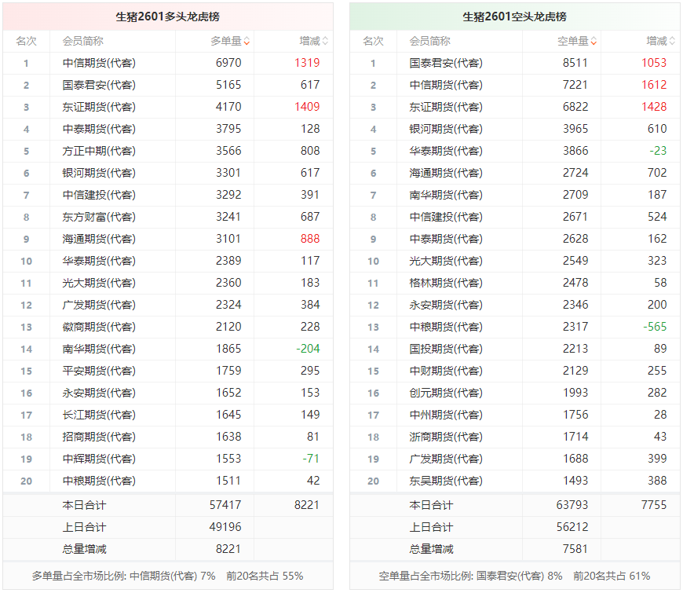Click the 生猪2601多头龙虎榜 title
This screenshot has width=683, height=593.
click(x=168, y=16)
